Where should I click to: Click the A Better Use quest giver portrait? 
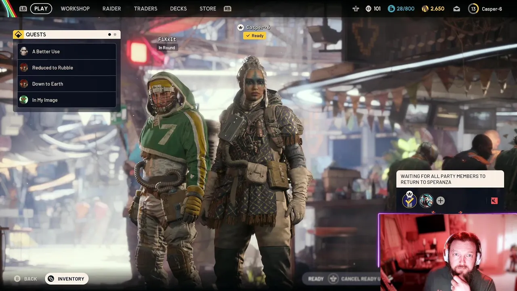click(x=24, y=51)
